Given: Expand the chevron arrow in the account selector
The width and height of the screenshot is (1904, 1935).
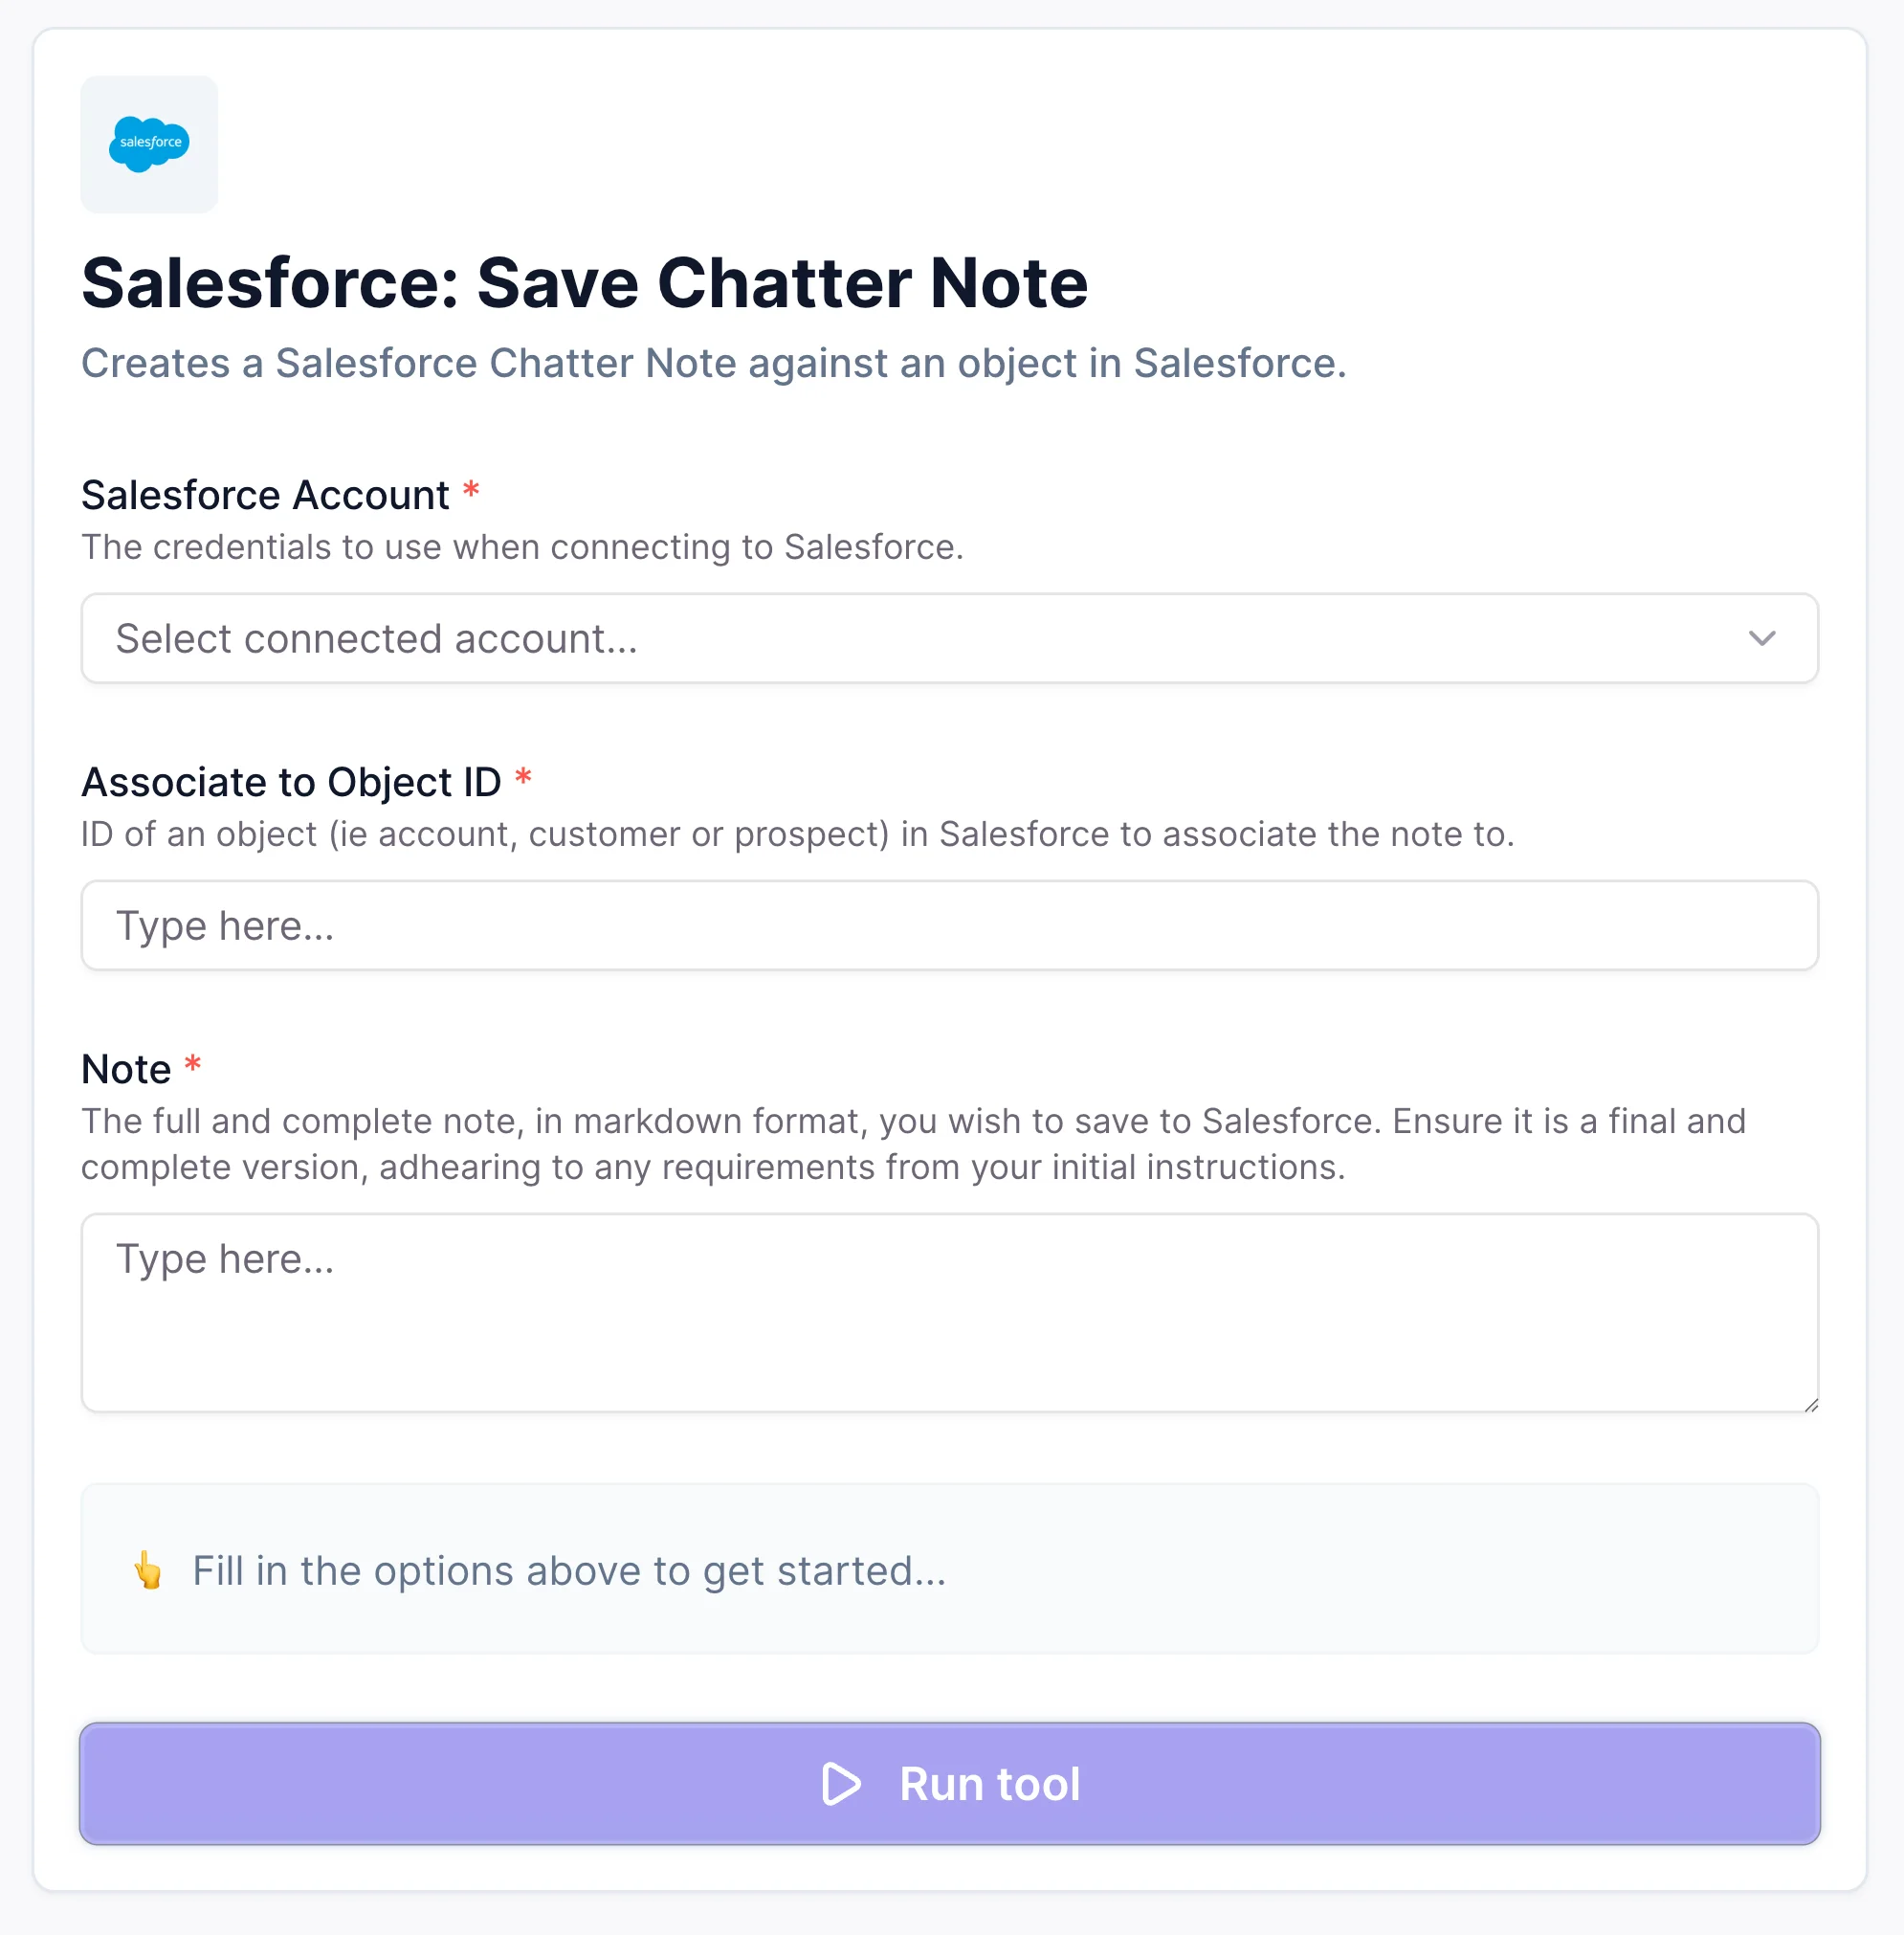Looking at the screenshot, I should click(x=1761, y=638).
